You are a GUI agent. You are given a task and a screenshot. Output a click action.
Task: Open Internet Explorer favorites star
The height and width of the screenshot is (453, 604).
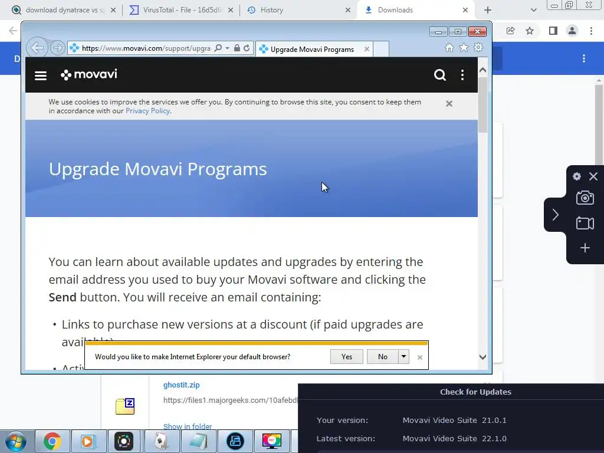464,47
